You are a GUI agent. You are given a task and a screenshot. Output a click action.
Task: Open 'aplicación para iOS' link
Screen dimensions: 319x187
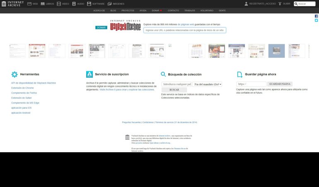point(22,108)
